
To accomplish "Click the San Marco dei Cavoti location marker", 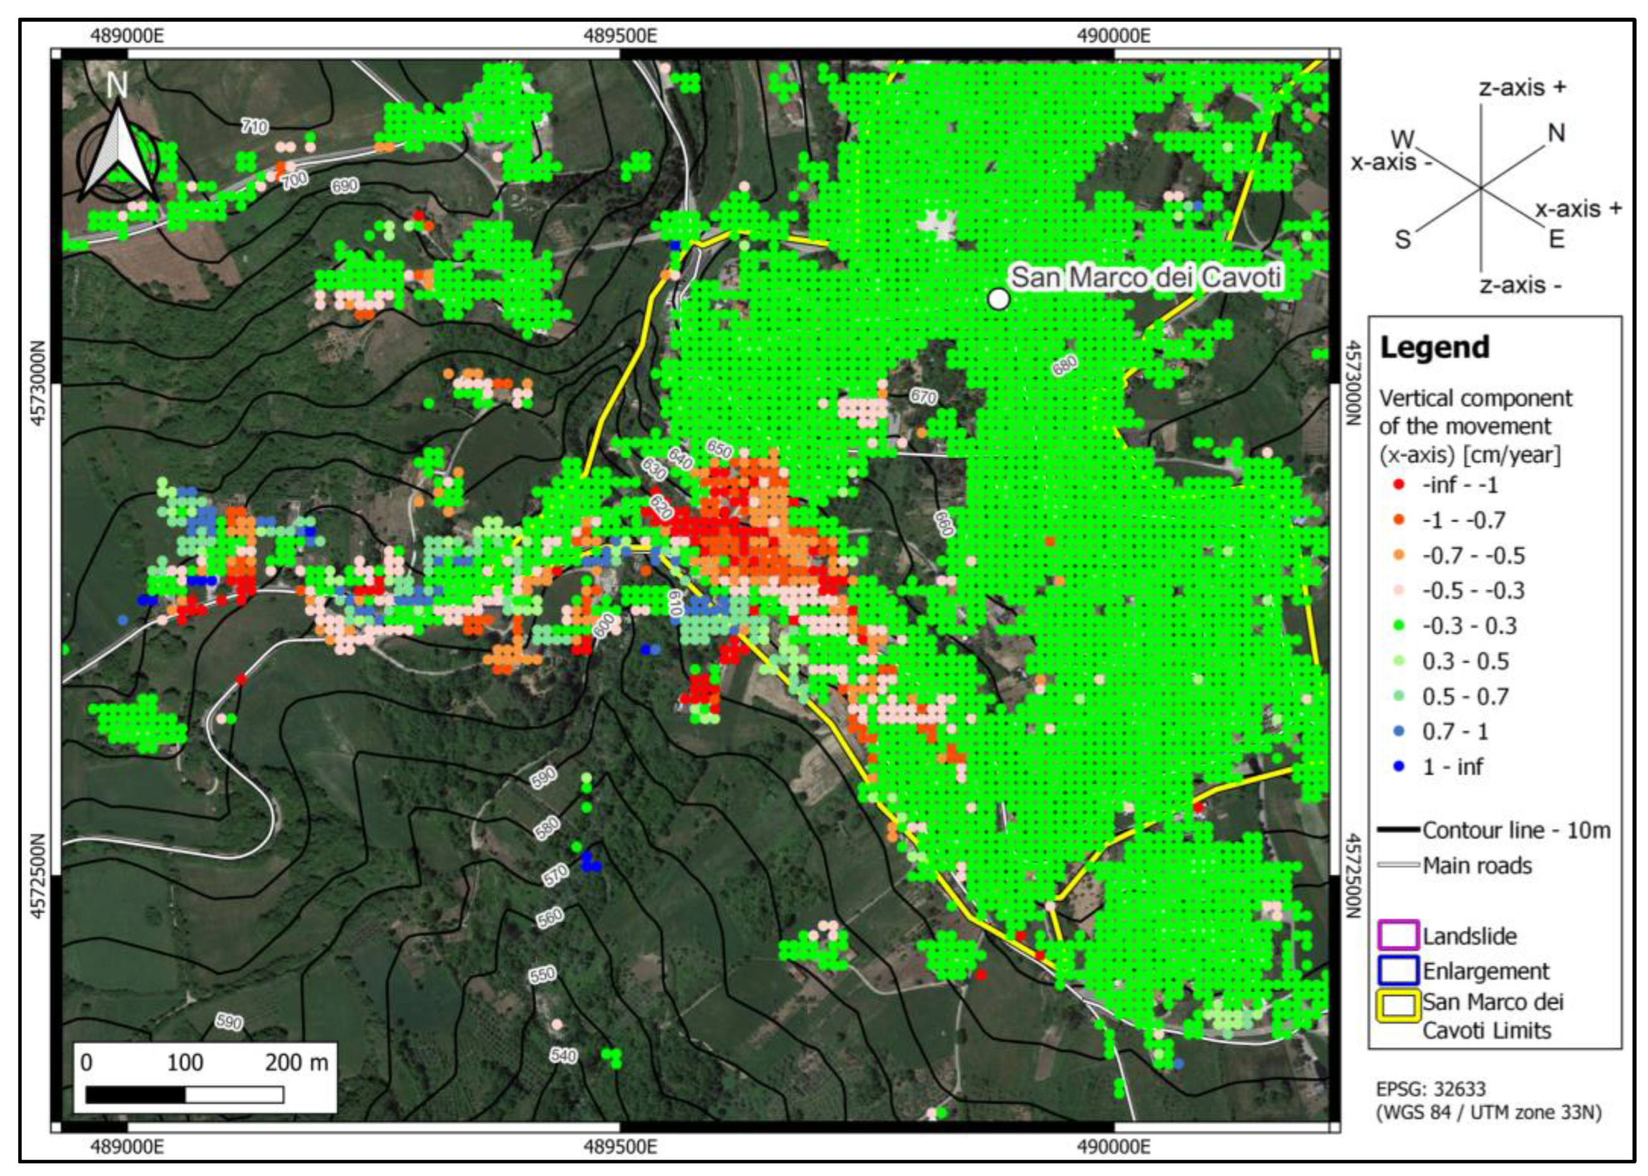I will tap(998, 299).
